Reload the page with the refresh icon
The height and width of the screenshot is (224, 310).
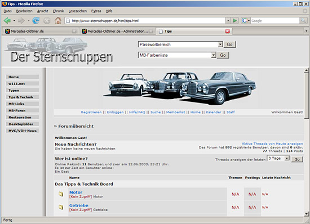click(x=36, y=20)
